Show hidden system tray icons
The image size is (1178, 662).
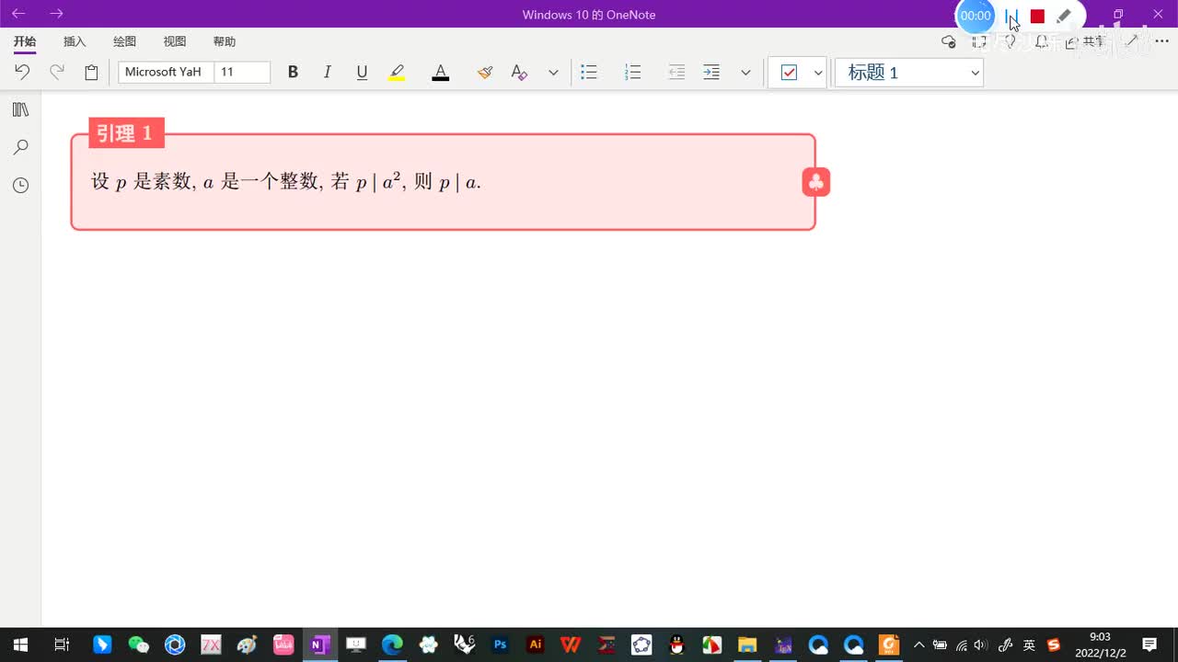point(918,645)
